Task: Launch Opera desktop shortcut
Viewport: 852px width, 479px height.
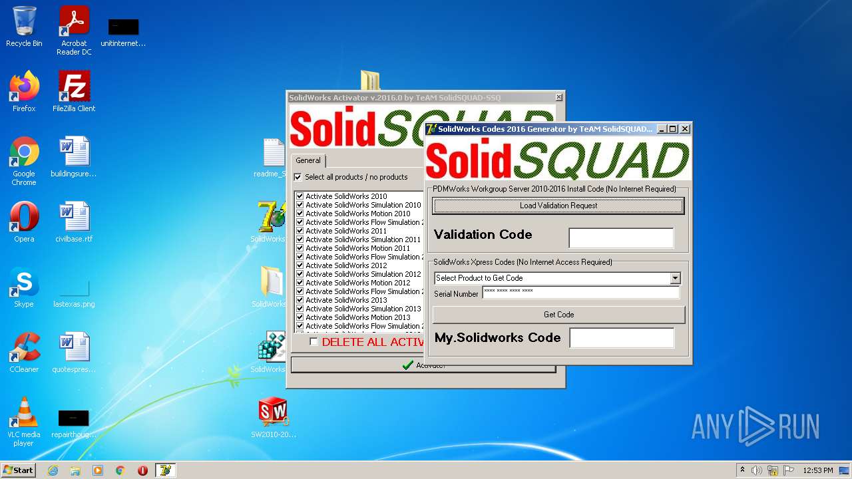Action: pyautogui.click(x=24, y=222)
